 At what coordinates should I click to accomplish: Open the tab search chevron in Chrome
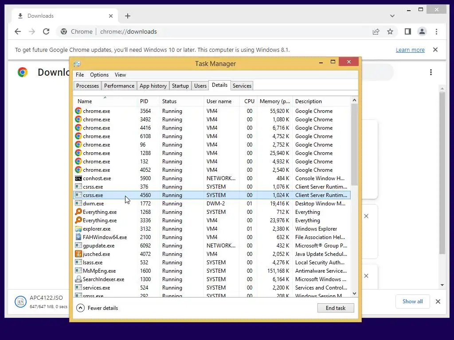coord(392,16)
